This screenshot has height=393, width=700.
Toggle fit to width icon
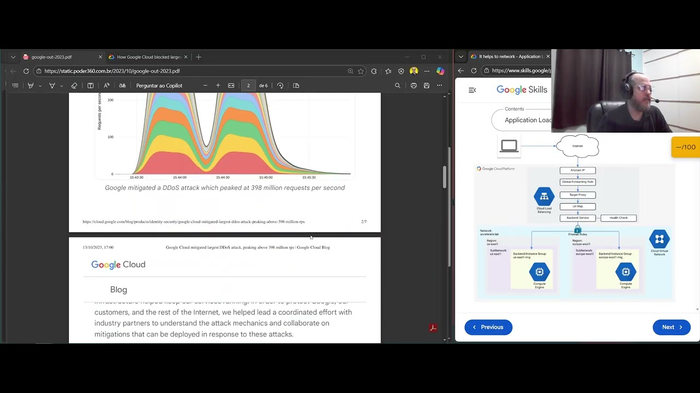click(x=231, y=86)
